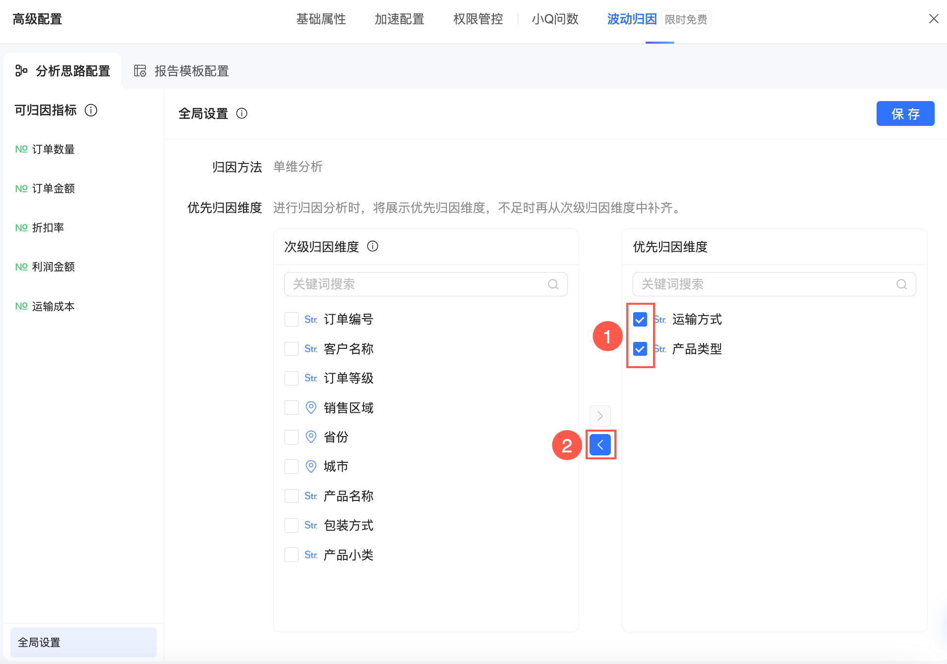
Task: Click the 限时免费 badge
Action: 686,19
